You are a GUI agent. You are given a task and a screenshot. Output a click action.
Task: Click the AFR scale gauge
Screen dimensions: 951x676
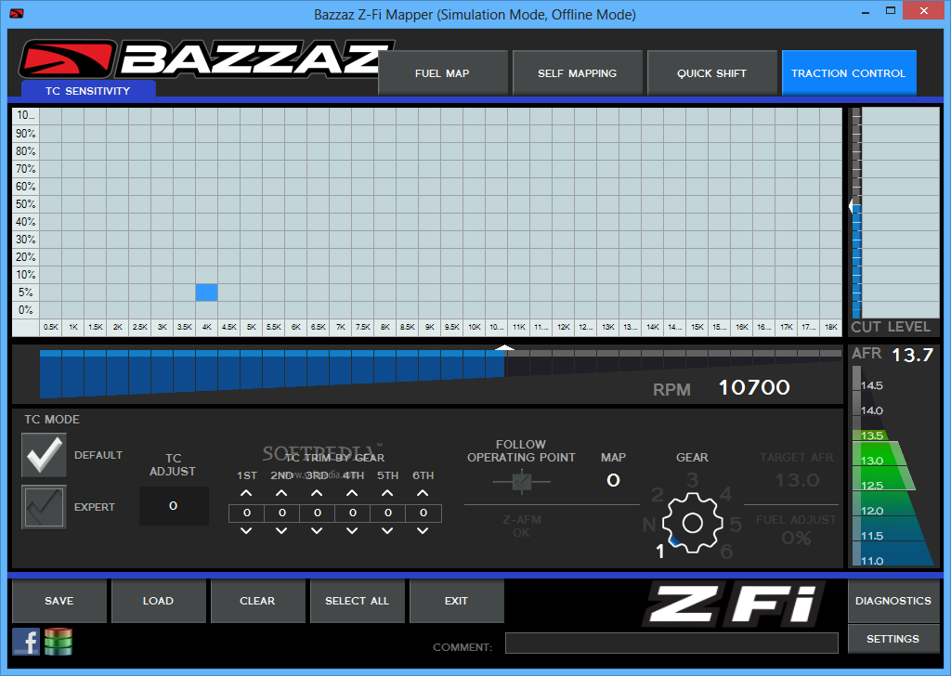pos(892,467)
